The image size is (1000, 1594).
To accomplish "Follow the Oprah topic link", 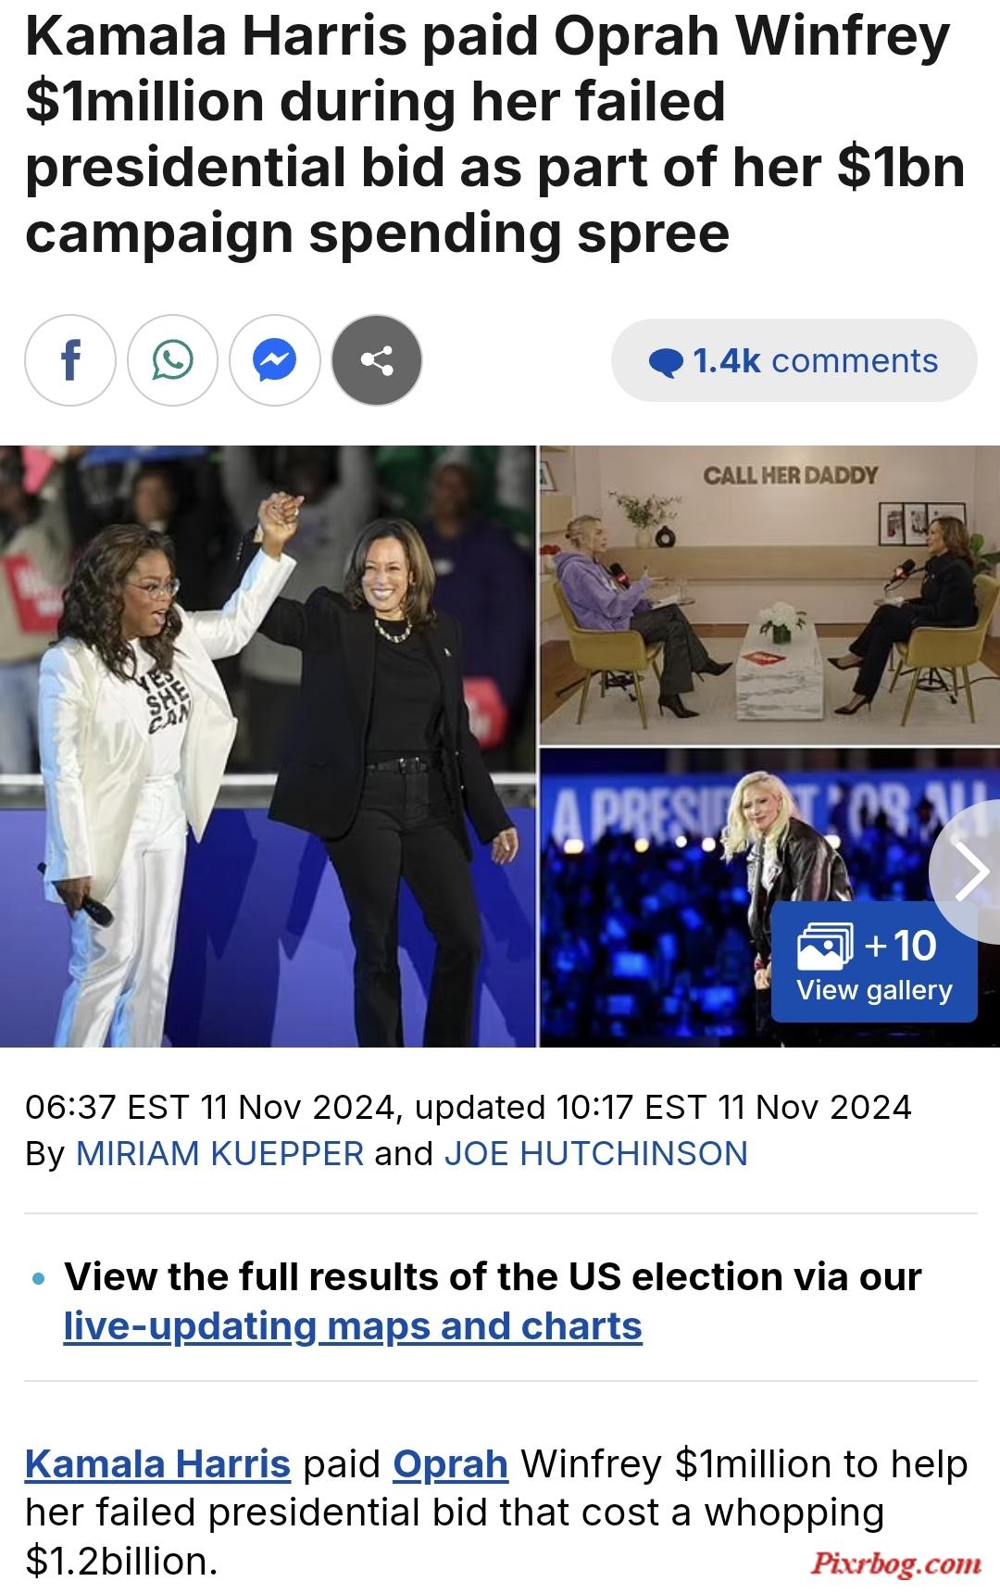I will [x=450, y=1464].
